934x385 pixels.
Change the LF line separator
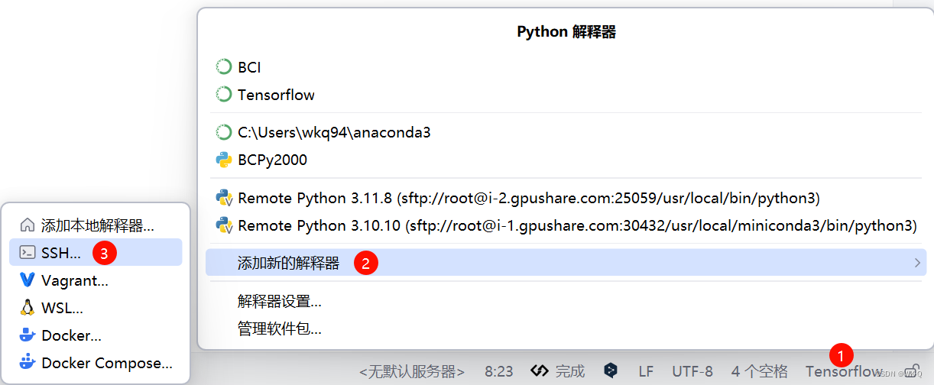tap(646, 371)
